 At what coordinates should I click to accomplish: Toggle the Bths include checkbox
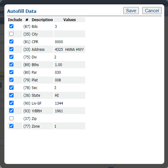point(11,65)
